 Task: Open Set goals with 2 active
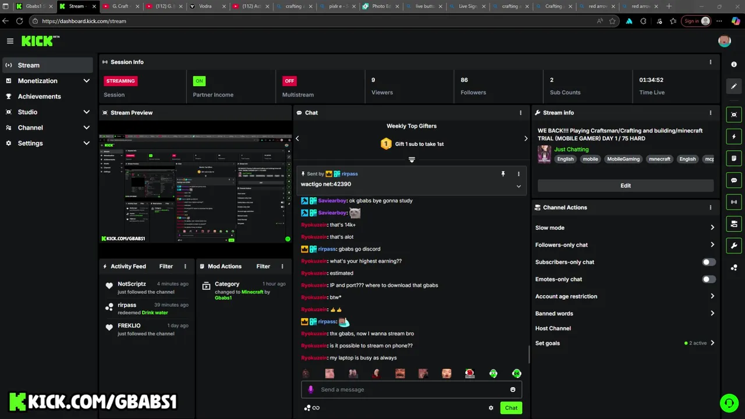[625, 343]
